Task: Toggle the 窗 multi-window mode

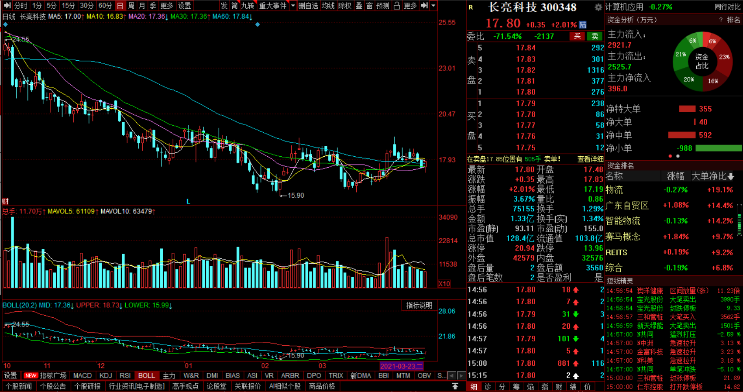Action: coord(370,6)
